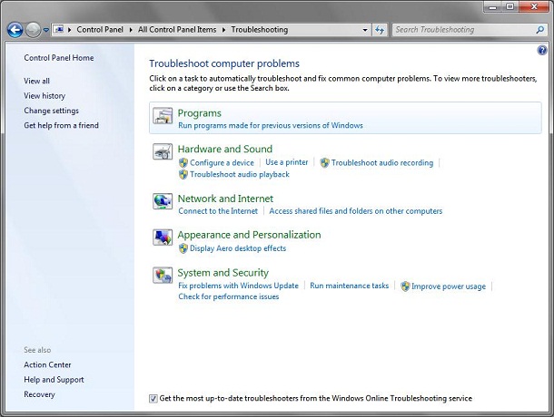
Task: Open Fix problems with Windows Update
Action: [239, 286]
